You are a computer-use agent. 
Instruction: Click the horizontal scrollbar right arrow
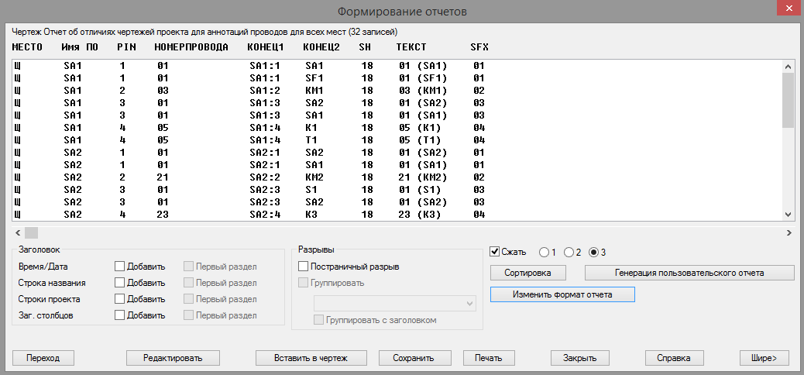[789, 232]
